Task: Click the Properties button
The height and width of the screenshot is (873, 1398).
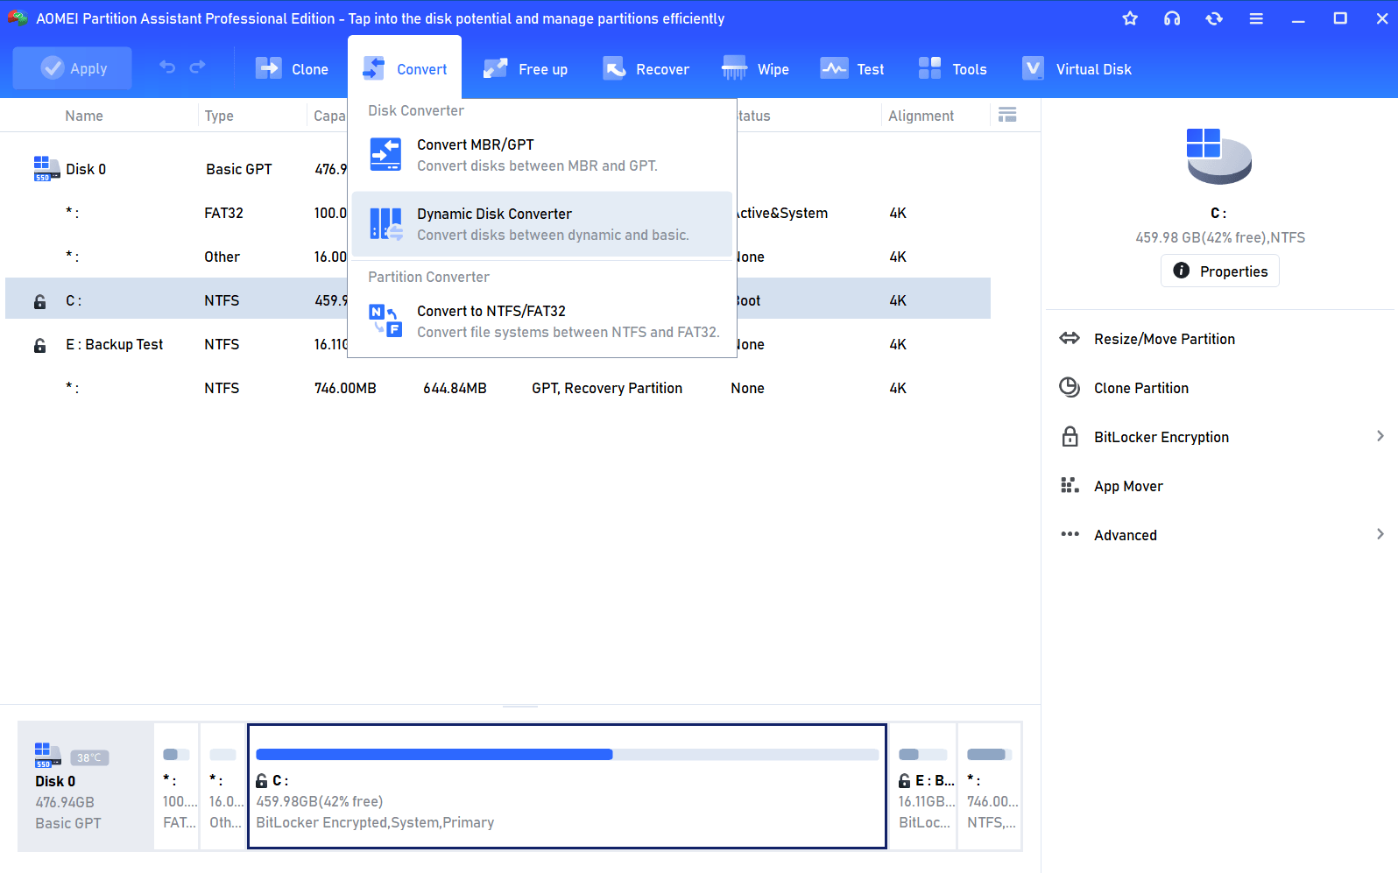Action: (x=1219, y=271)
